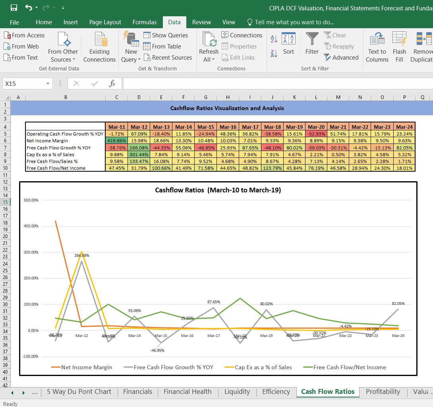Click the Tell me what you want to do box
The image size is (433, 407).
(290, 22)
